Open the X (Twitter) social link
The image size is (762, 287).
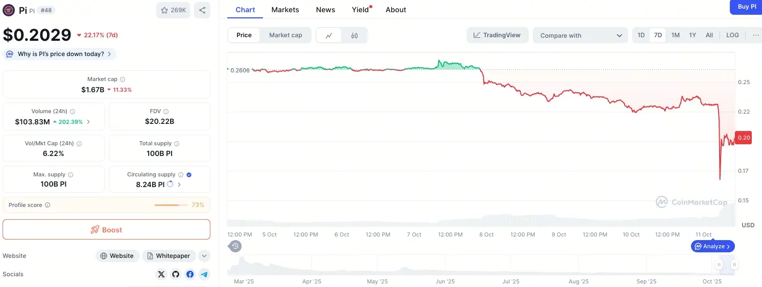point(161,274)
